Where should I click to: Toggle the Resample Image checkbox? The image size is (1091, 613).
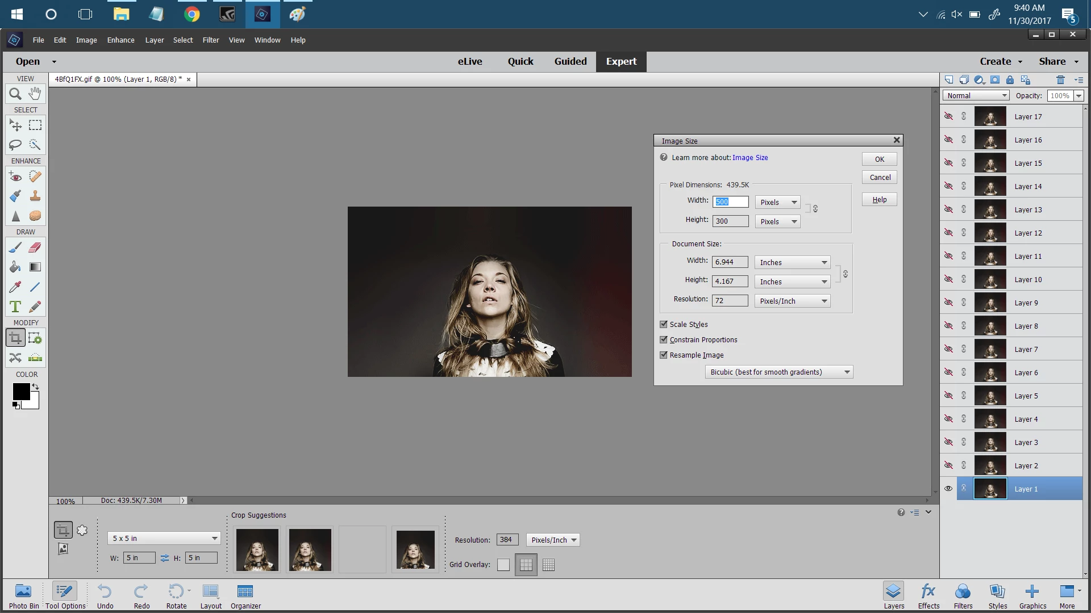(664, 355)
